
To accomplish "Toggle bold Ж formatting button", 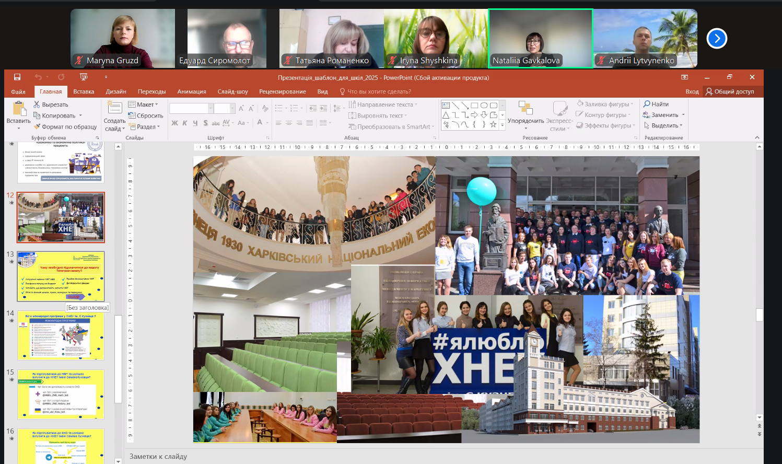I will click(174, 123).
